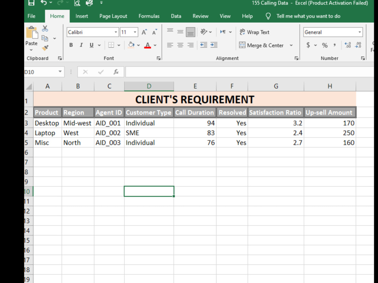Click into the formula bar field

[249, 72]
